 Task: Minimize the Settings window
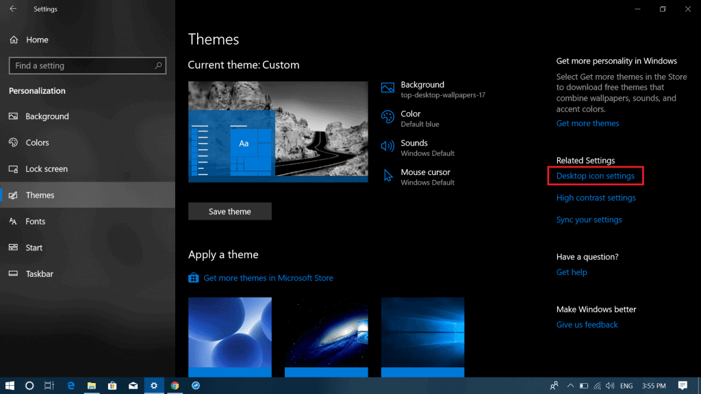pyautogui.click(x=637, y=9)
